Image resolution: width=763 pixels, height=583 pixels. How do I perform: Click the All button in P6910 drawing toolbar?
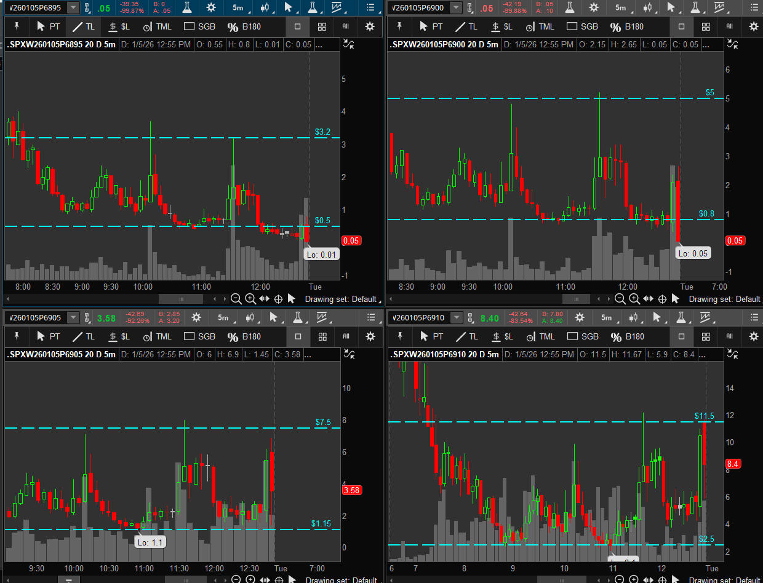click(x=729, y=336)
